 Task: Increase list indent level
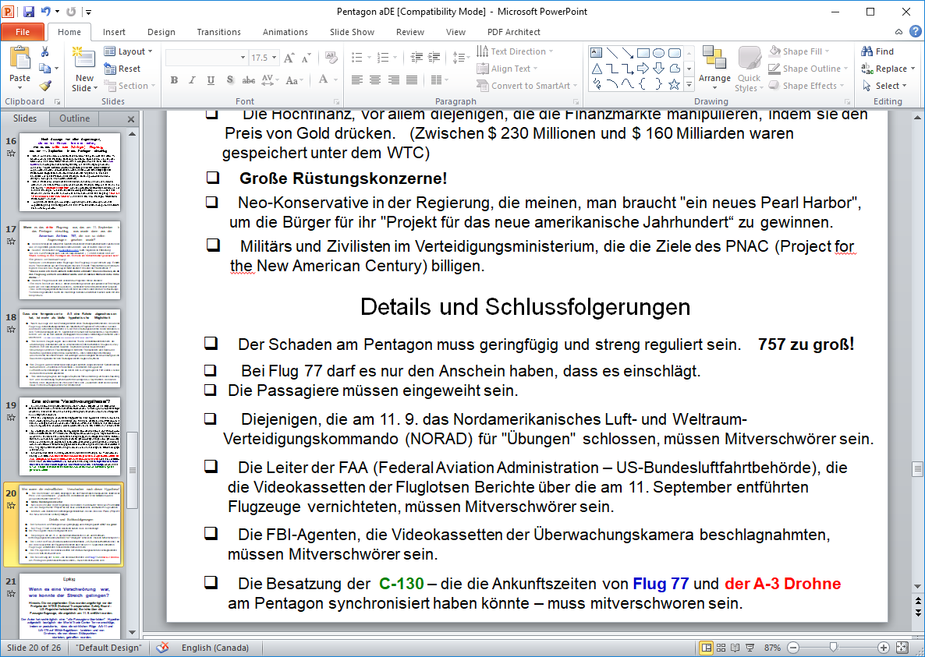434,58
